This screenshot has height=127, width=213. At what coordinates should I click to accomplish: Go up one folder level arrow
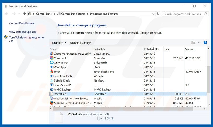click(x=24, y=14)
